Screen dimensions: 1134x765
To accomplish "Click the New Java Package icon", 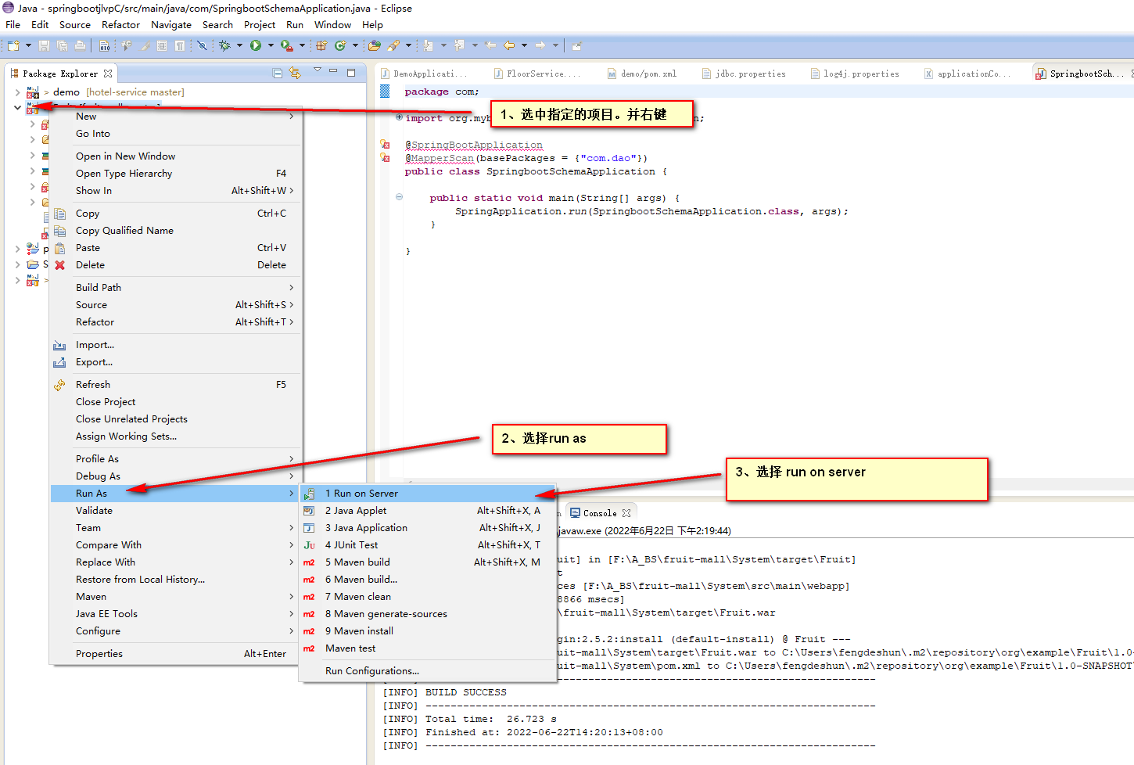I will (x=321, y=45).
